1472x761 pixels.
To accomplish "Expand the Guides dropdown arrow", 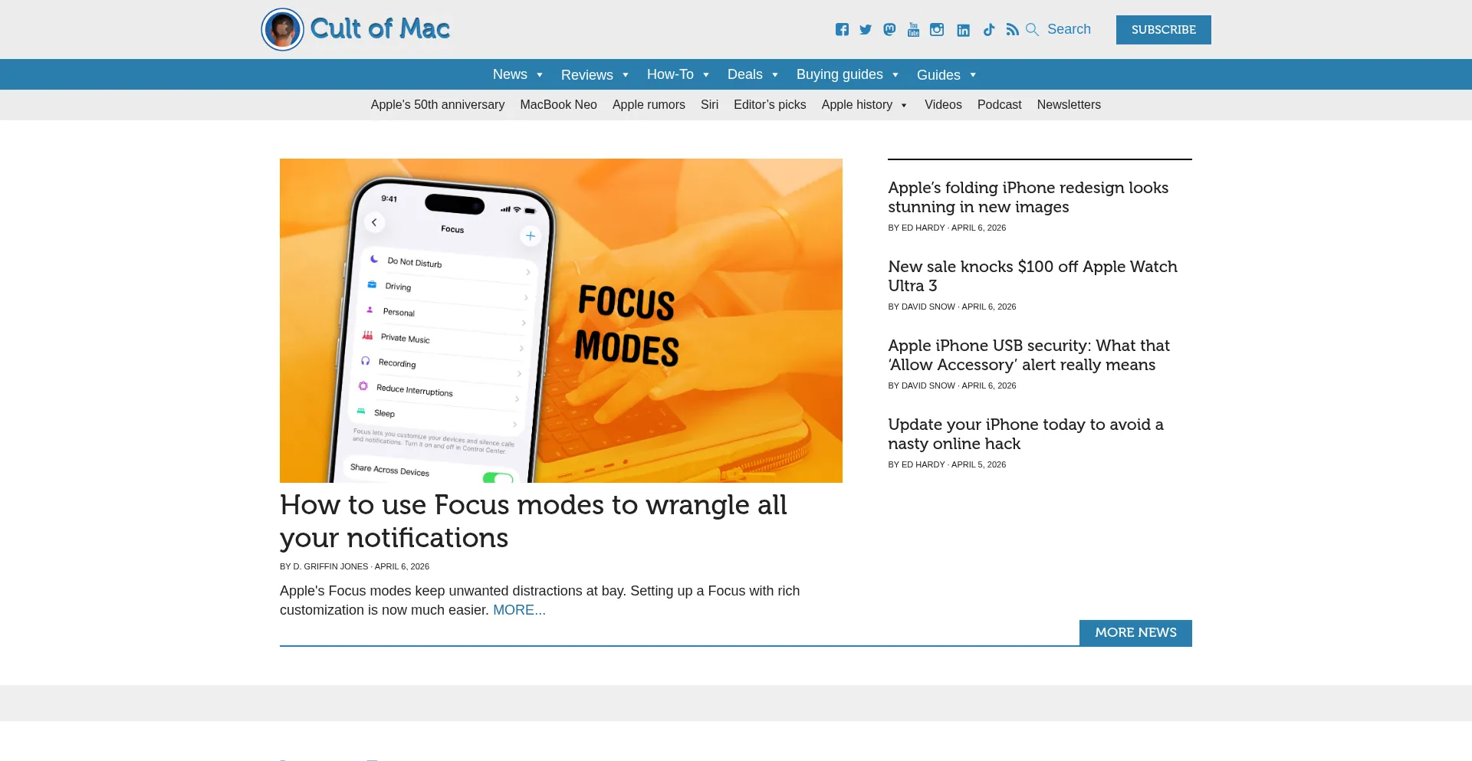I will coord(973,75).
